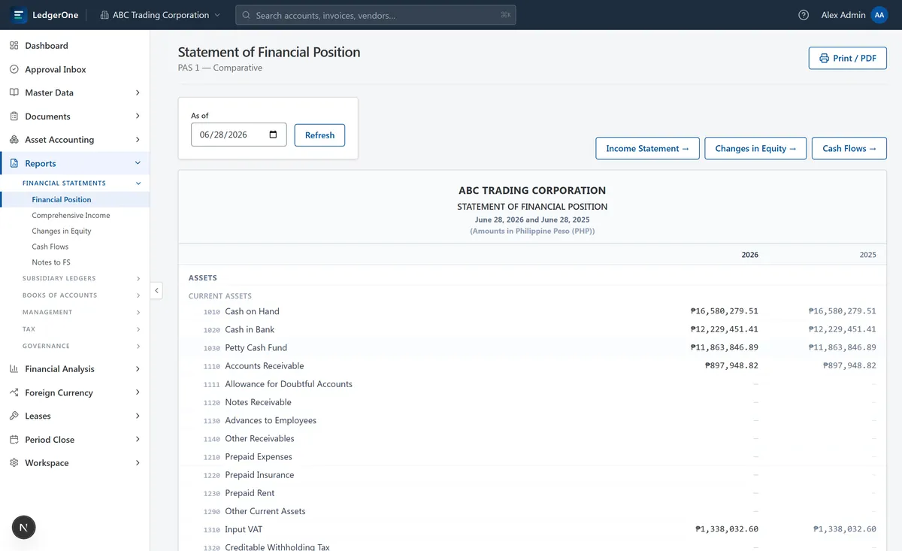The image size is (902, 551).
Task: Click the building icon beside company name
Action: (104, 15)
